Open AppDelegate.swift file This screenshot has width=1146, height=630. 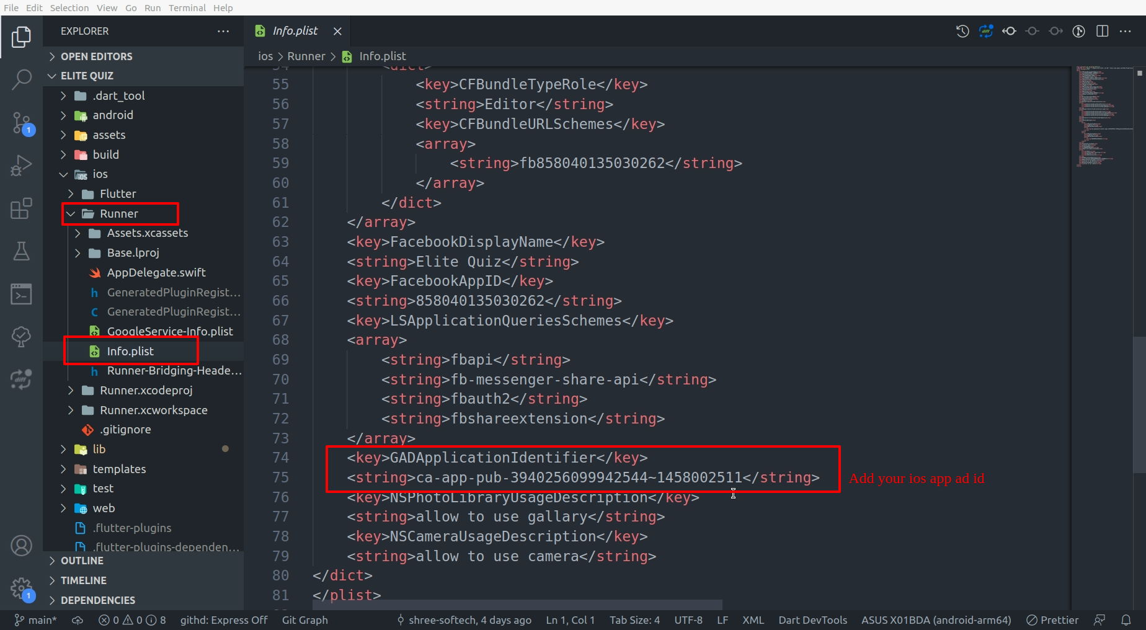click(156, 273)
